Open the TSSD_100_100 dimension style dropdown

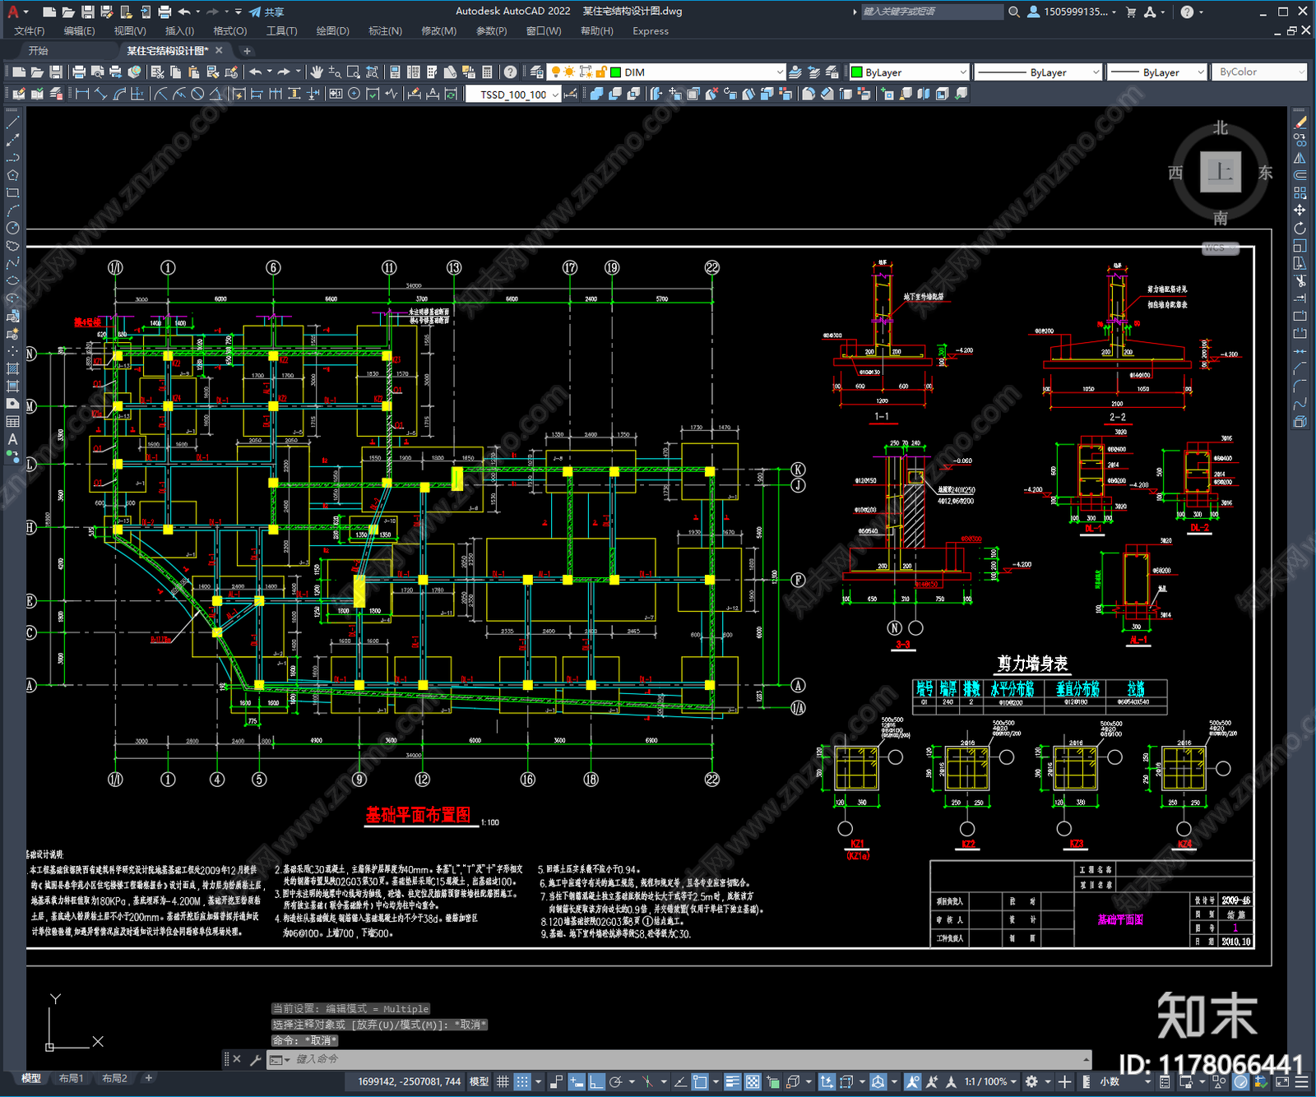(x=513, y=95)
